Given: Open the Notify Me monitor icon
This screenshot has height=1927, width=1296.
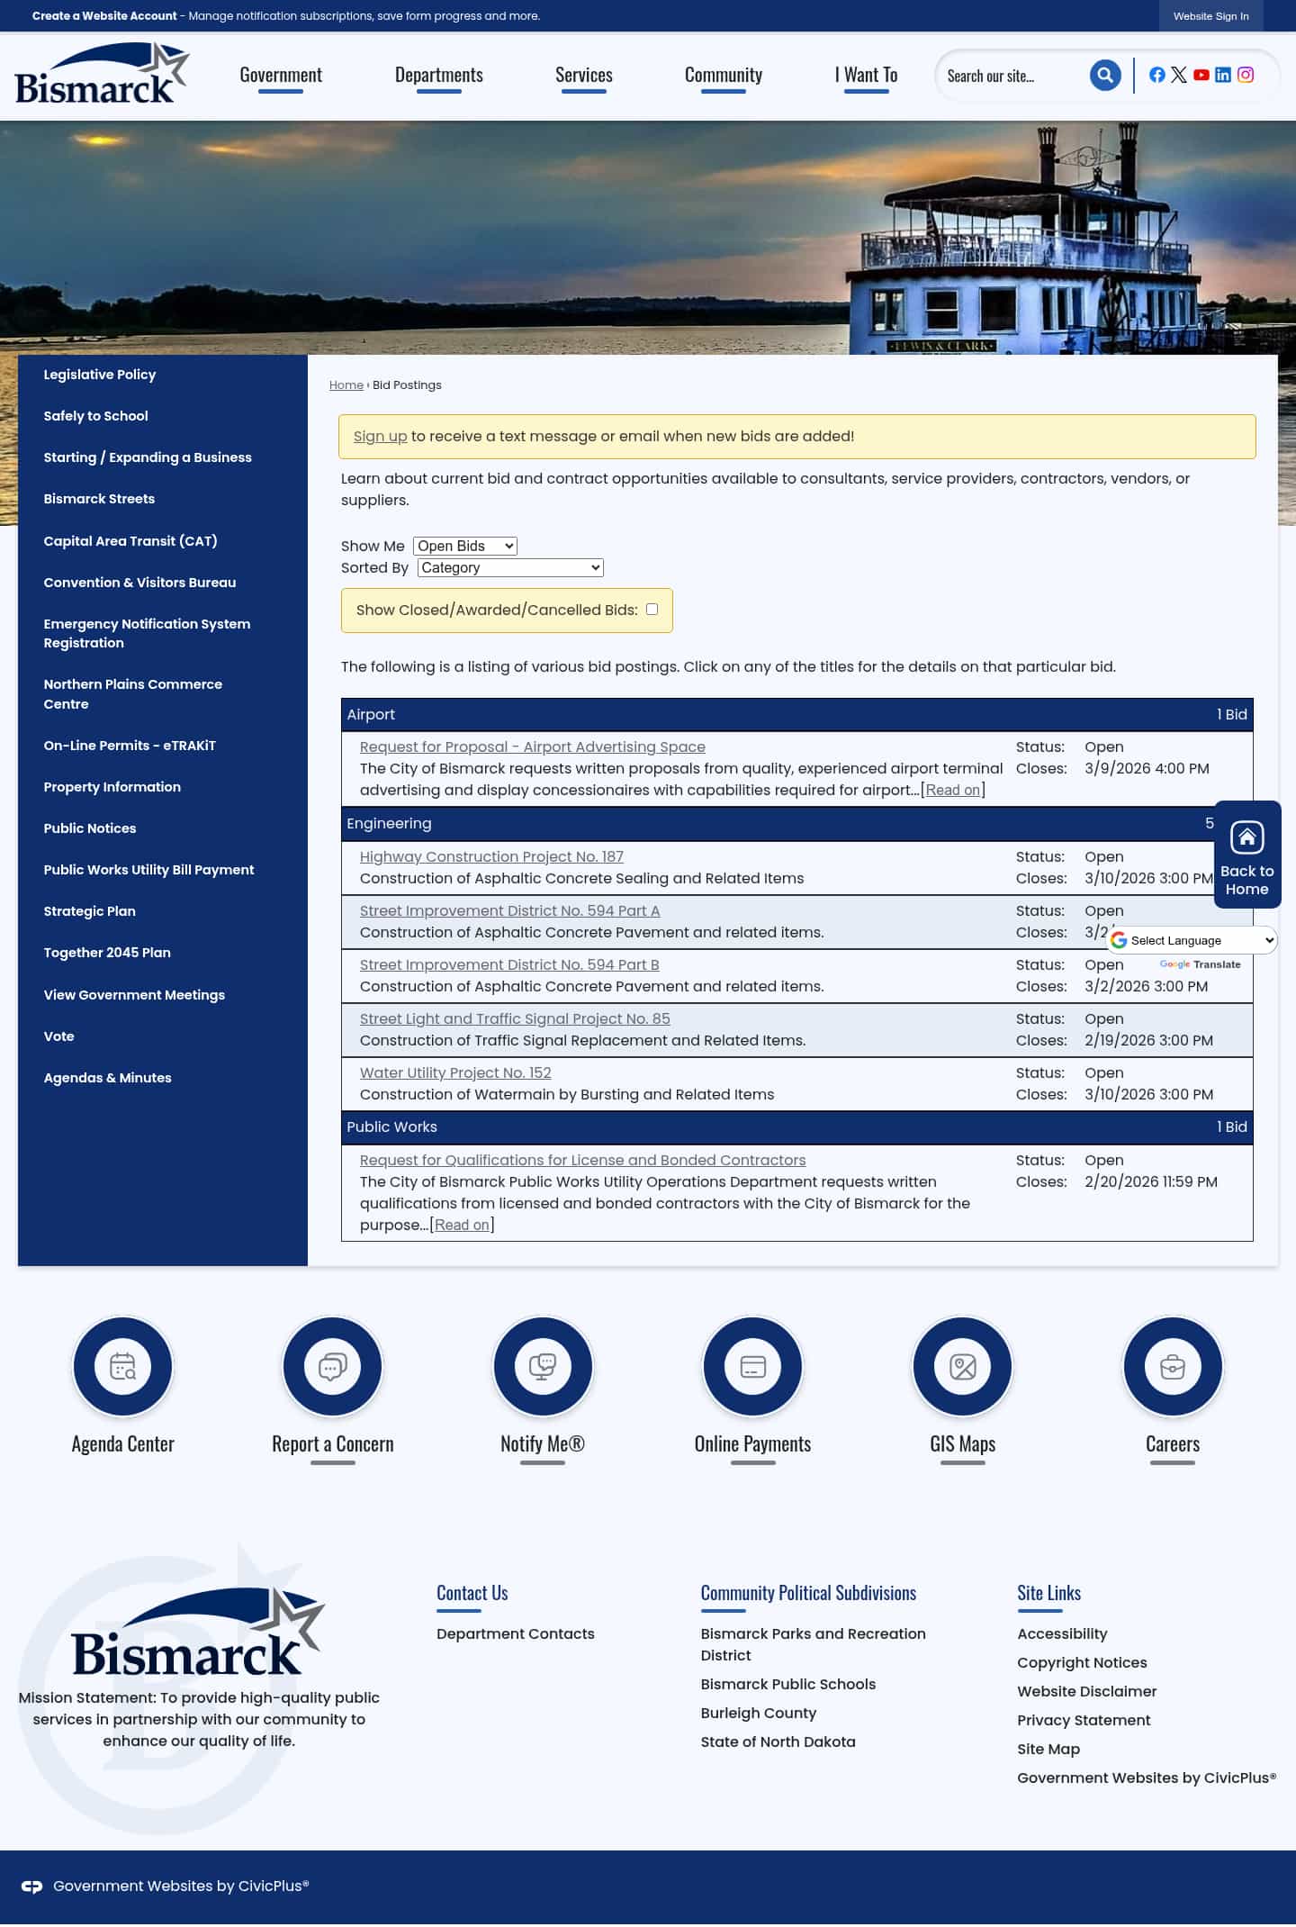Looking at the screenshot, I should [x=543, y=1366].
